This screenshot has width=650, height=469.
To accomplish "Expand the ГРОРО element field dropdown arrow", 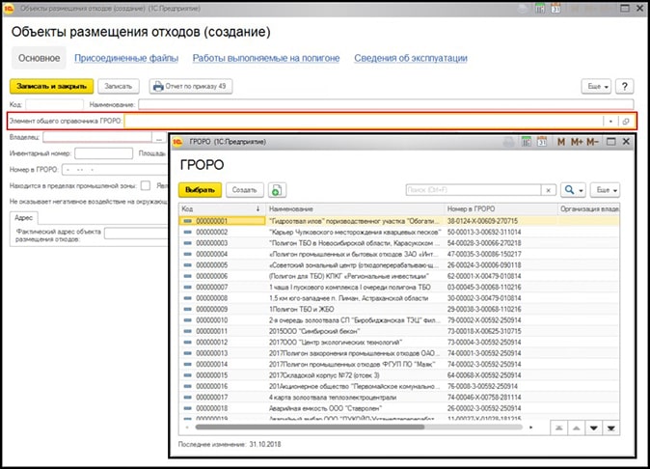I will point(609,121).
